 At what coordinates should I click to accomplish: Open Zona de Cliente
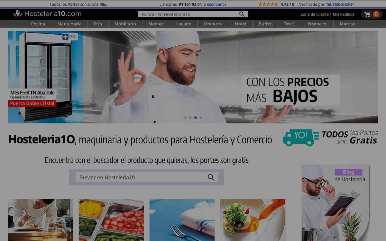(315, 14)
